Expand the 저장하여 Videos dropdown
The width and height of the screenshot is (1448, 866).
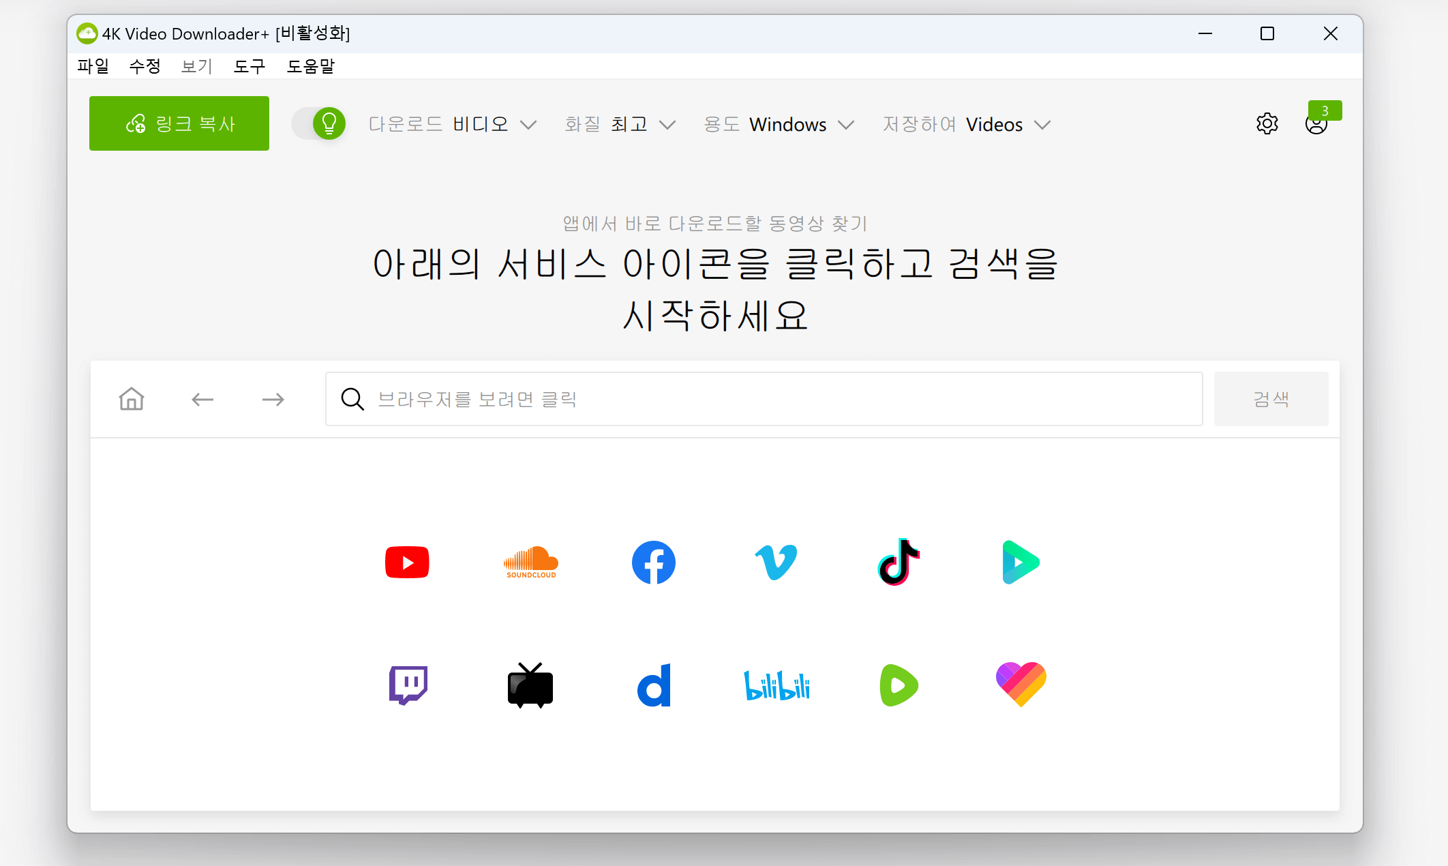[967, 124]
